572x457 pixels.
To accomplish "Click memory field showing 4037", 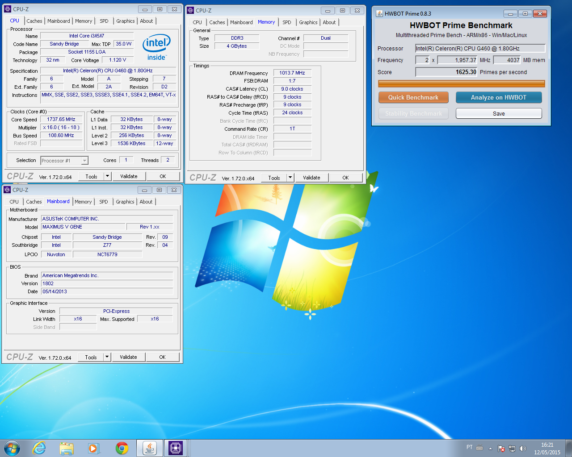I will (x=507, y=60).
